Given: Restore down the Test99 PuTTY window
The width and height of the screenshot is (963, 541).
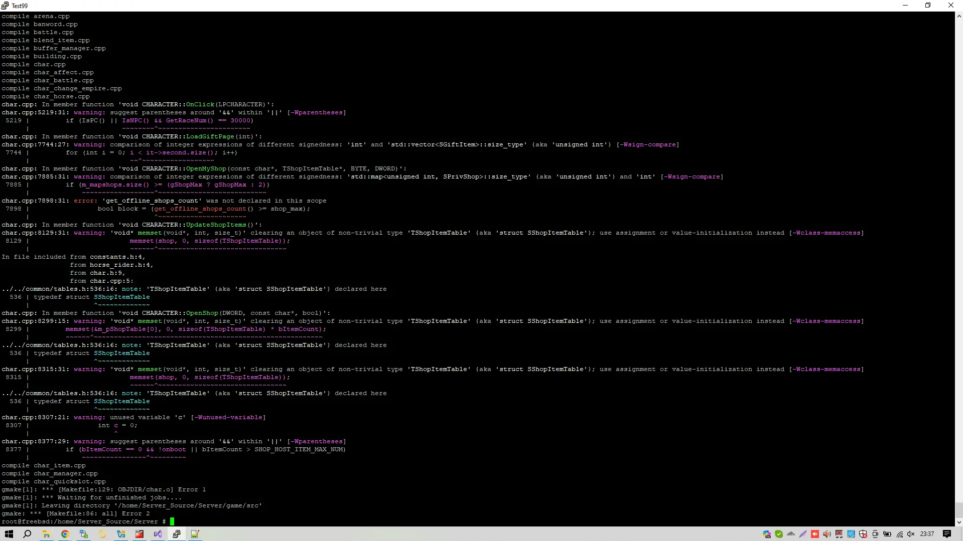Looking at the screenshot, I should tap(928, 6).
